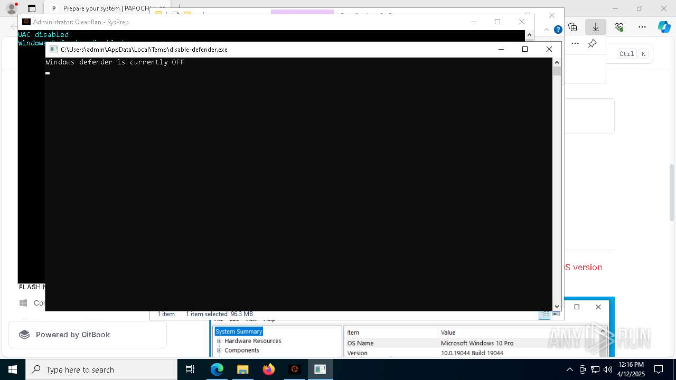Image resolution: width=676 pixels, height=380 pixels.
Task: Launch Firefox from taskbar
Action: click(269, 369)
